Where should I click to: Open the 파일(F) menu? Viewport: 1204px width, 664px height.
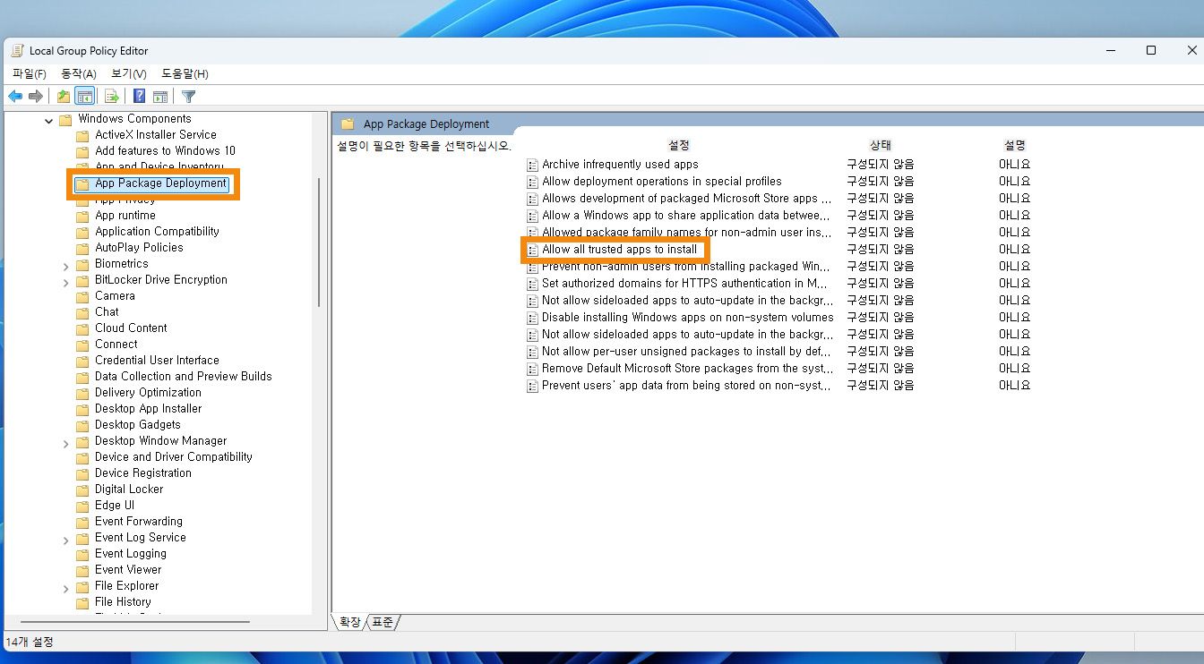click(30, 73)
